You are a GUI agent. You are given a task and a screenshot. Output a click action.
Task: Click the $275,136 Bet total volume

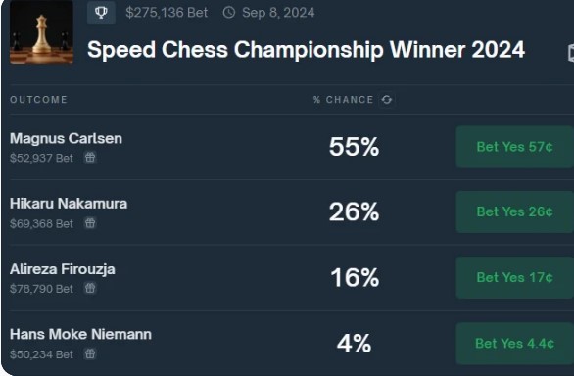pos(167,13)
